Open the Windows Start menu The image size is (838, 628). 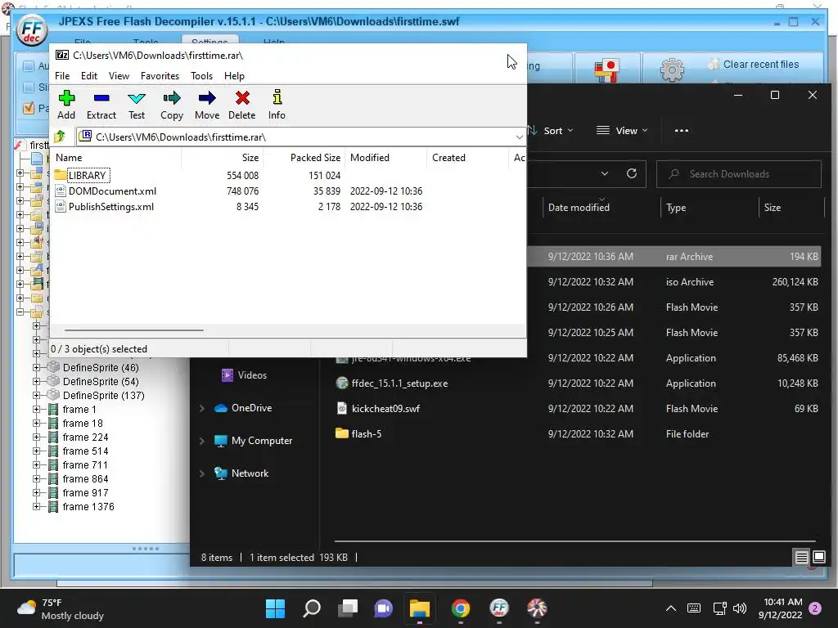click(275, 608)
